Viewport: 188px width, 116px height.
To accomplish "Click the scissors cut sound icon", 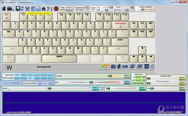I will point(140,67).
